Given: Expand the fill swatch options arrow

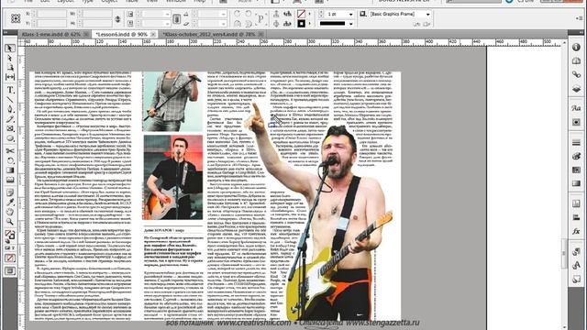Looking at the screenshot, I should pyautogui.click(x=310, y=15).
